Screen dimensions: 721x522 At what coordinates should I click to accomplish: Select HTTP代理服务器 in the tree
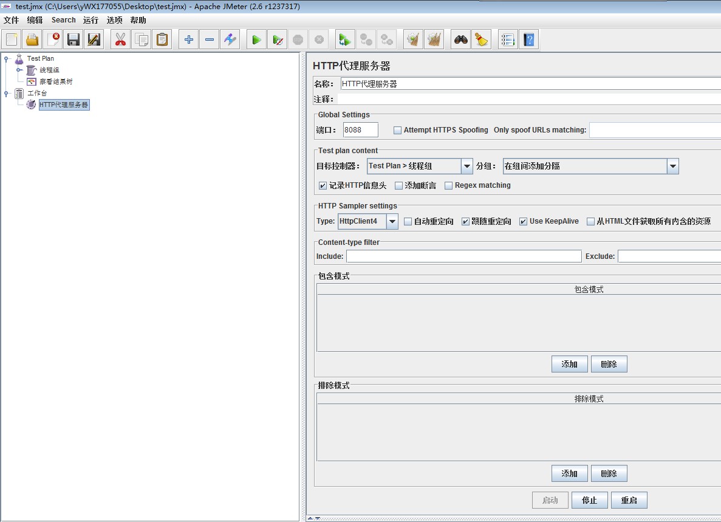pyautogui.click(x=63, y=105)
